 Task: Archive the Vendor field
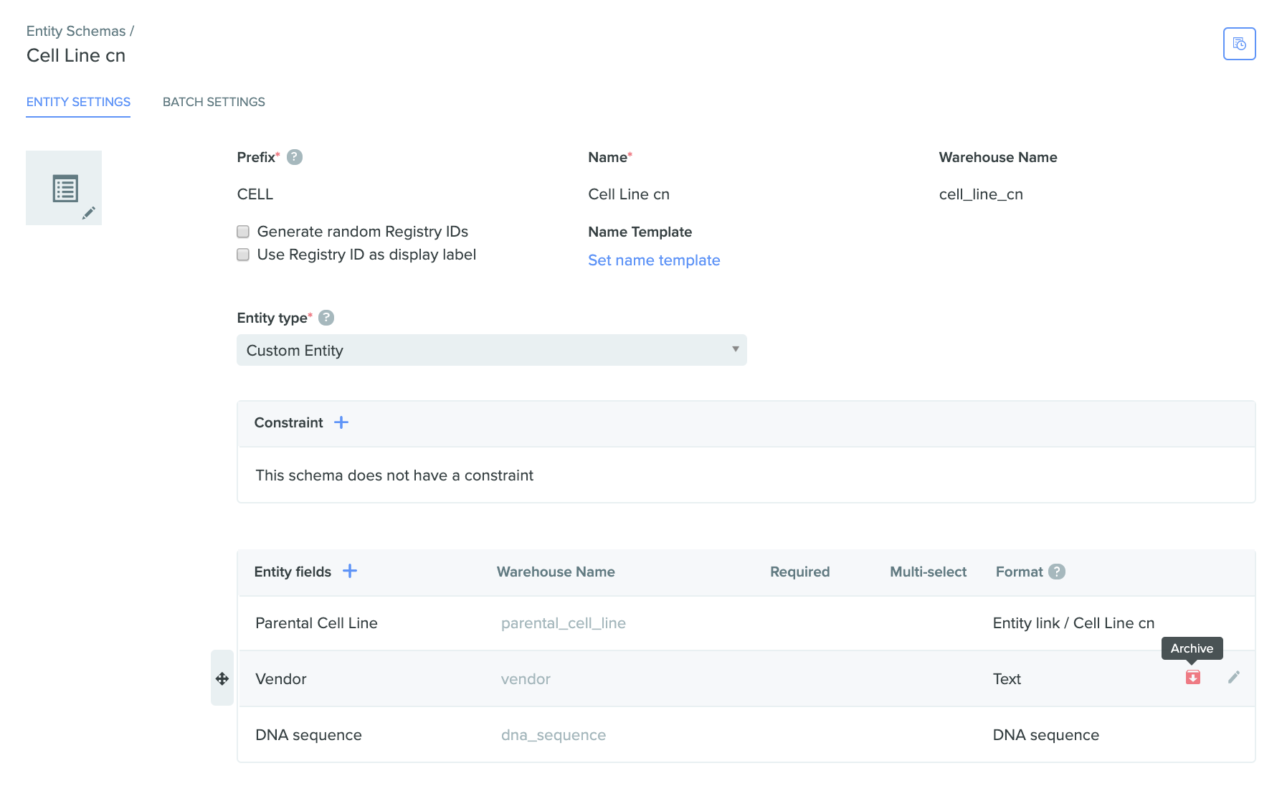coord(1192,677)
